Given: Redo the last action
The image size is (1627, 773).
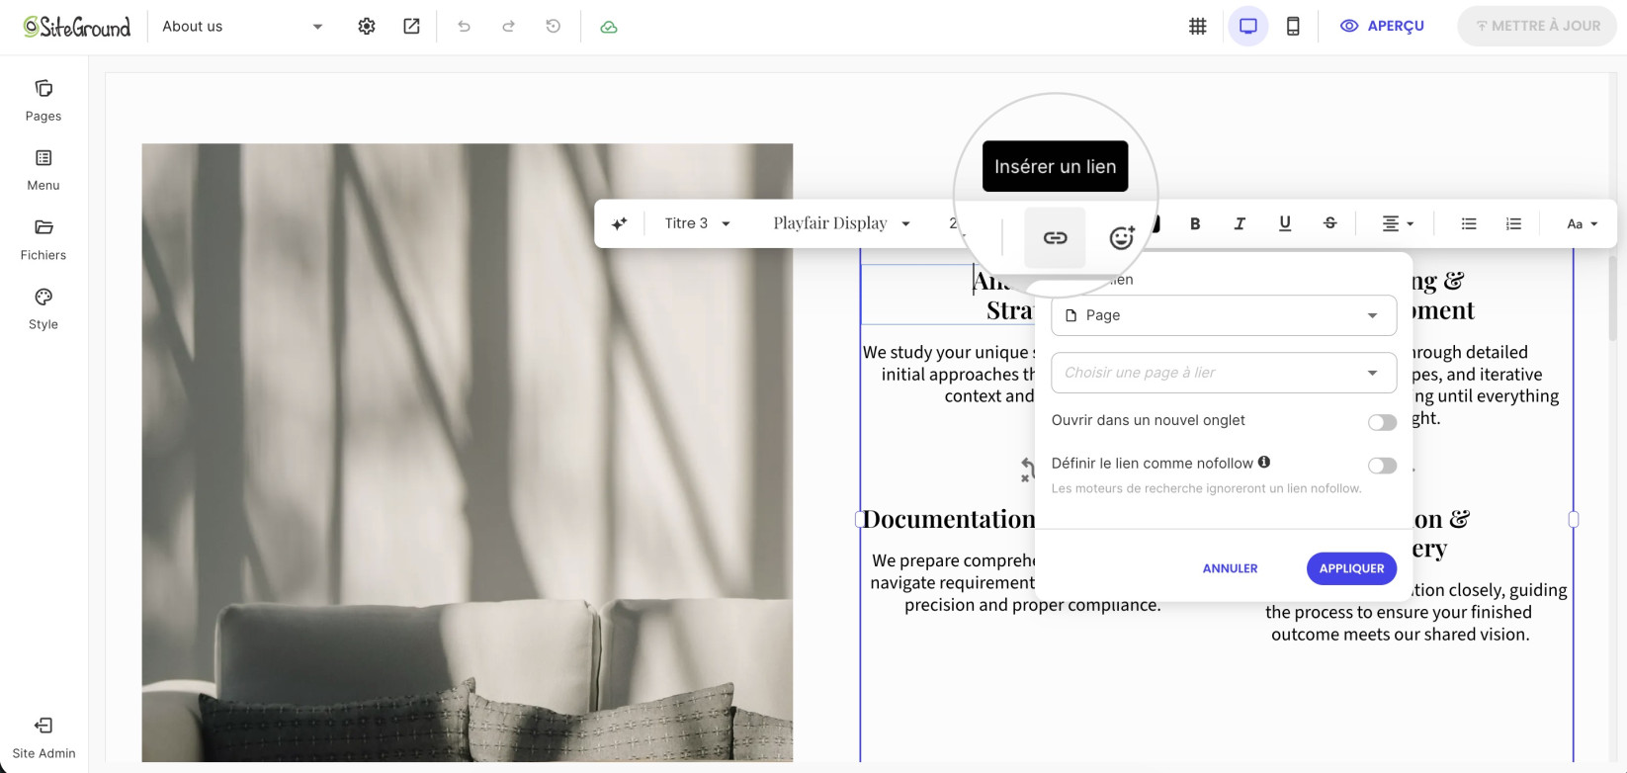Looking at the screenshot, I should (x=508, y=27).
